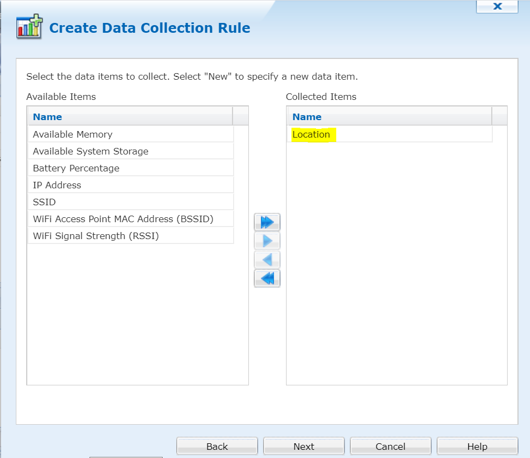This screenshot has width=530, height=458.
Task: Click the add all items double-arrow button
Action: point(267,222)
